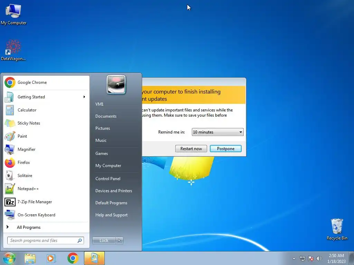Click the volume speaker tray icon

319,258
